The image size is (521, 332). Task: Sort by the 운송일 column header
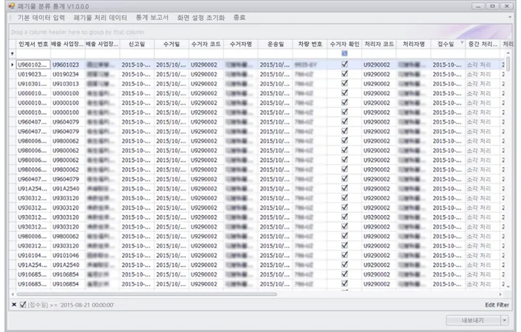tap(275, 44)
